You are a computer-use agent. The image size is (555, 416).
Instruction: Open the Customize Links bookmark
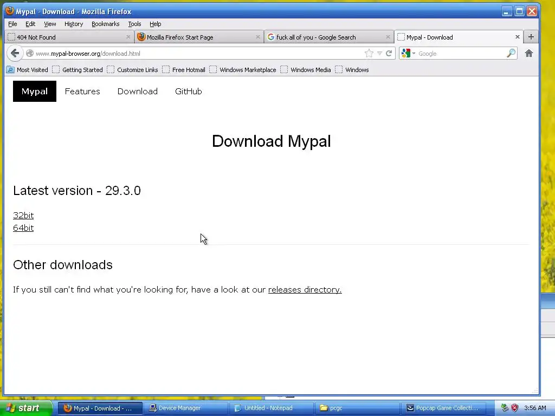[132, 70]
